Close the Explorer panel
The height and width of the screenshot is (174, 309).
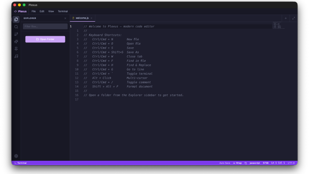(65, 18)
